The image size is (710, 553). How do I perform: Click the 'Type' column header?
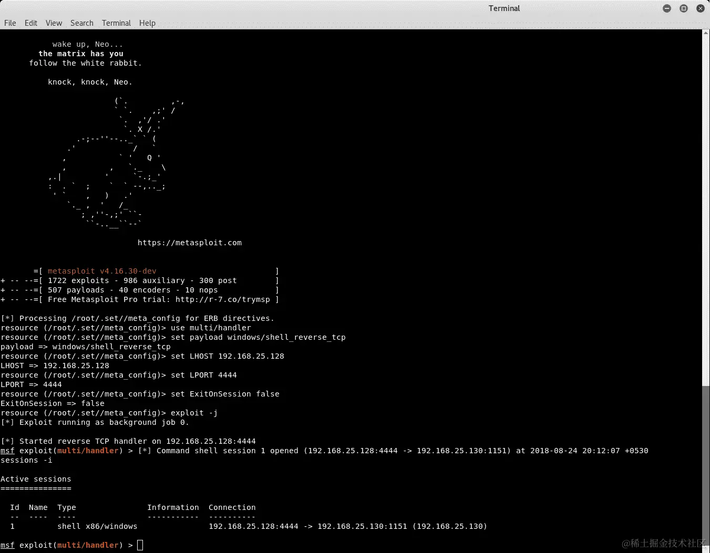67,507
